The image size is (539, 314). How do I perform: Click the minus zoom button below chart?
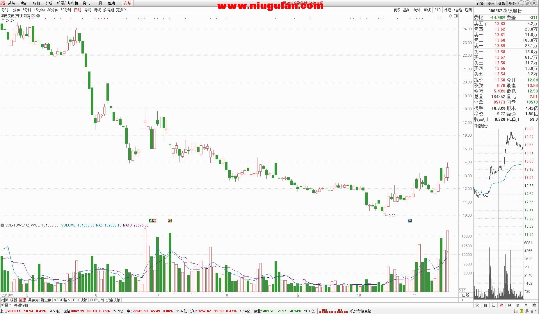pos(469,300)
